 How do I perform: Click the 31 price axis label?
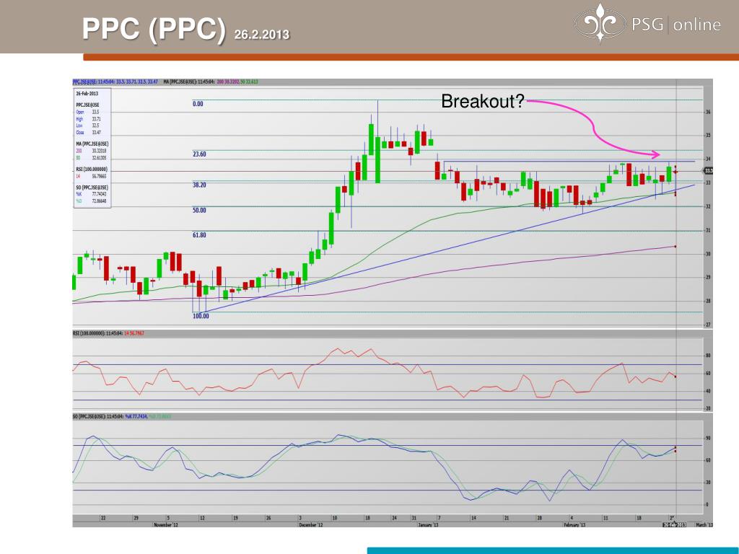pyautogui.click(x=708, y=230)
